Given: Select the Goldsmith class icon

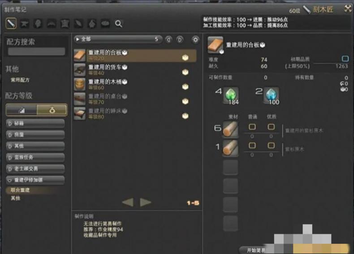Looking at the screenshot, I should point(51,23).
